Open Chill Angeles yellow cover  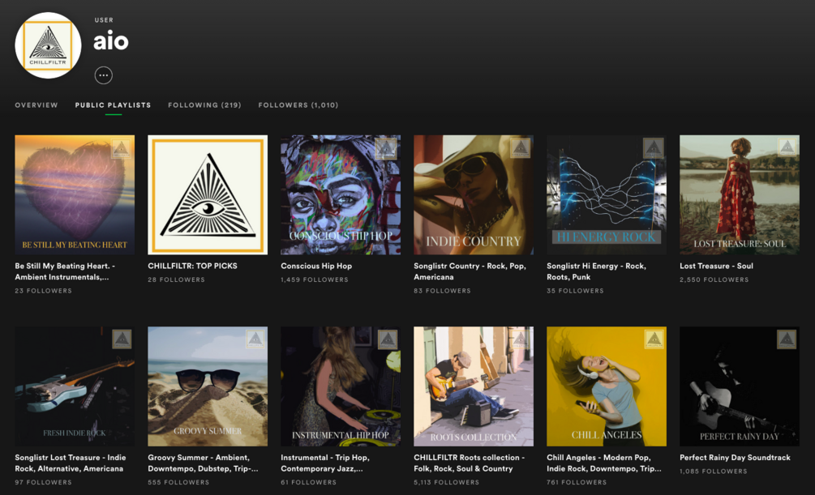[x=607, y=386]
